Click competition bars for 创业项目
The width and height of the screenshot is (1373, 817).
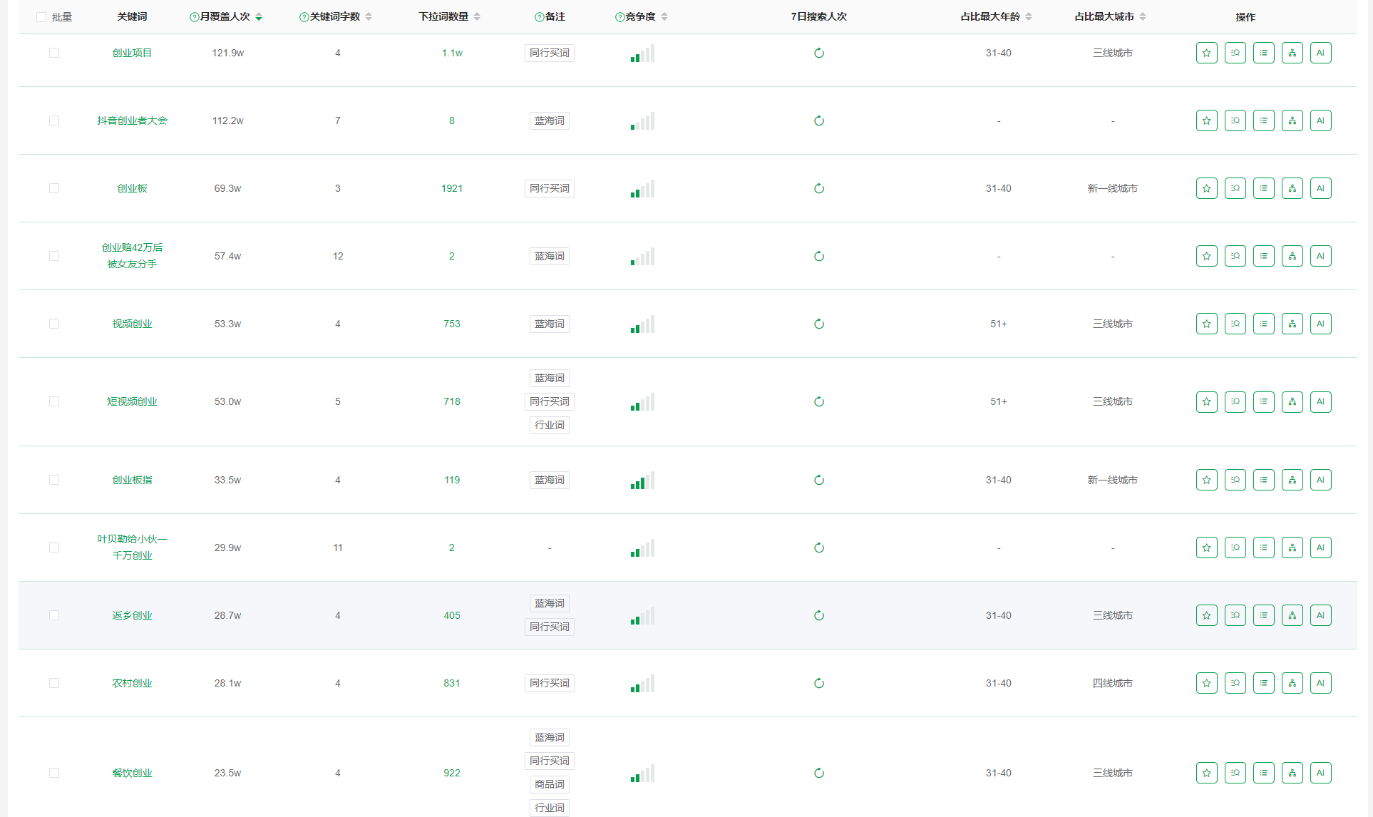tap(642, 53)
